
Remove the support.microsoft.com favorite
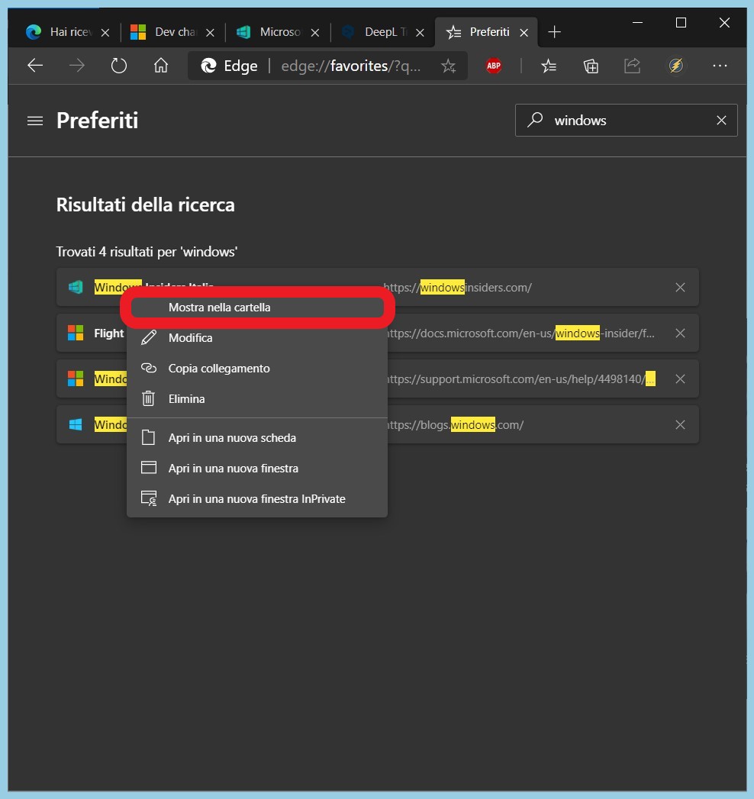pos(680,379)
